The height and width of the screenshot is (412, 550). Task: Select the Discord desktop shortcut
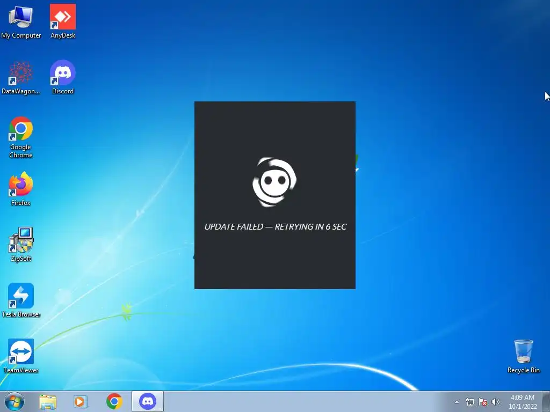tap(63, 78)
